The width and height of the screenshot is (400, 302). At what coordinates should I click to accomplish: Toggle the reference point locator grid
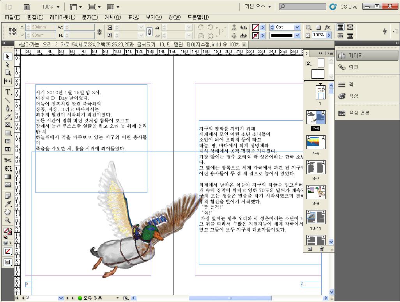12,31
